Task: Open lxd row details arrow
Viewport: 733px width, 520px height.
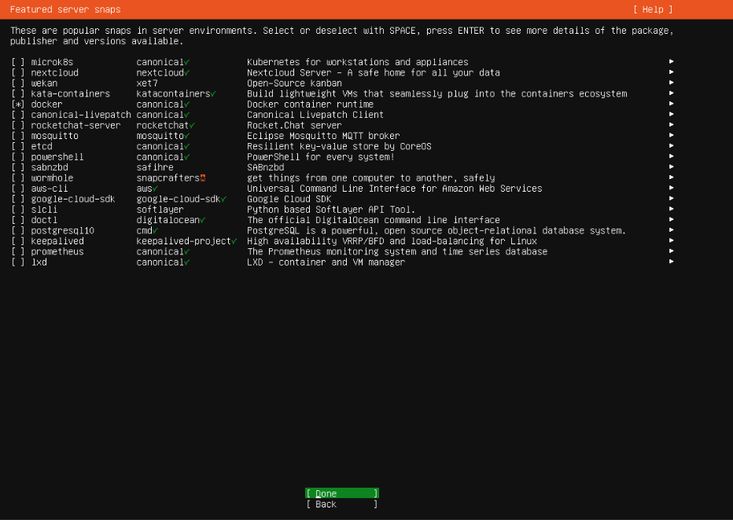Action: coord(672,262)
